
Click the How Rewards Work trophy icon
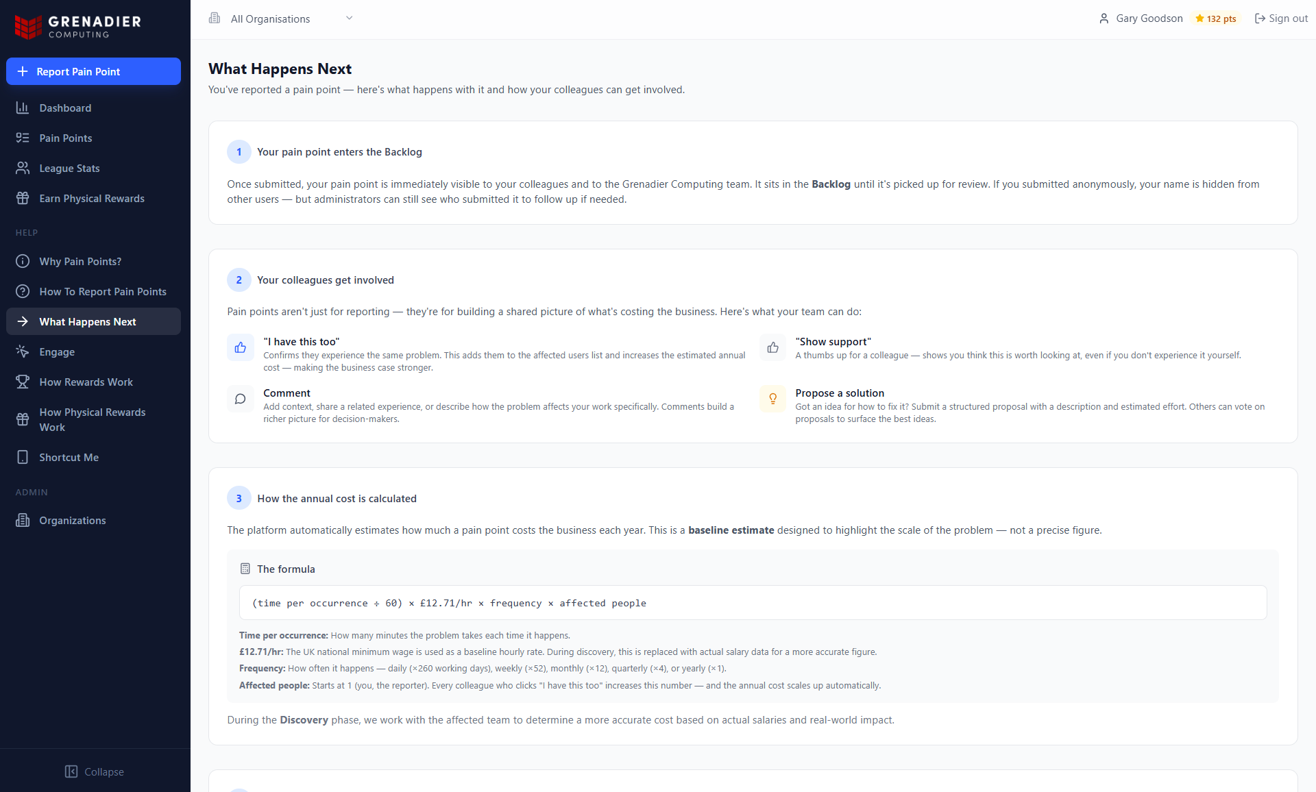(x=23, y=382)
